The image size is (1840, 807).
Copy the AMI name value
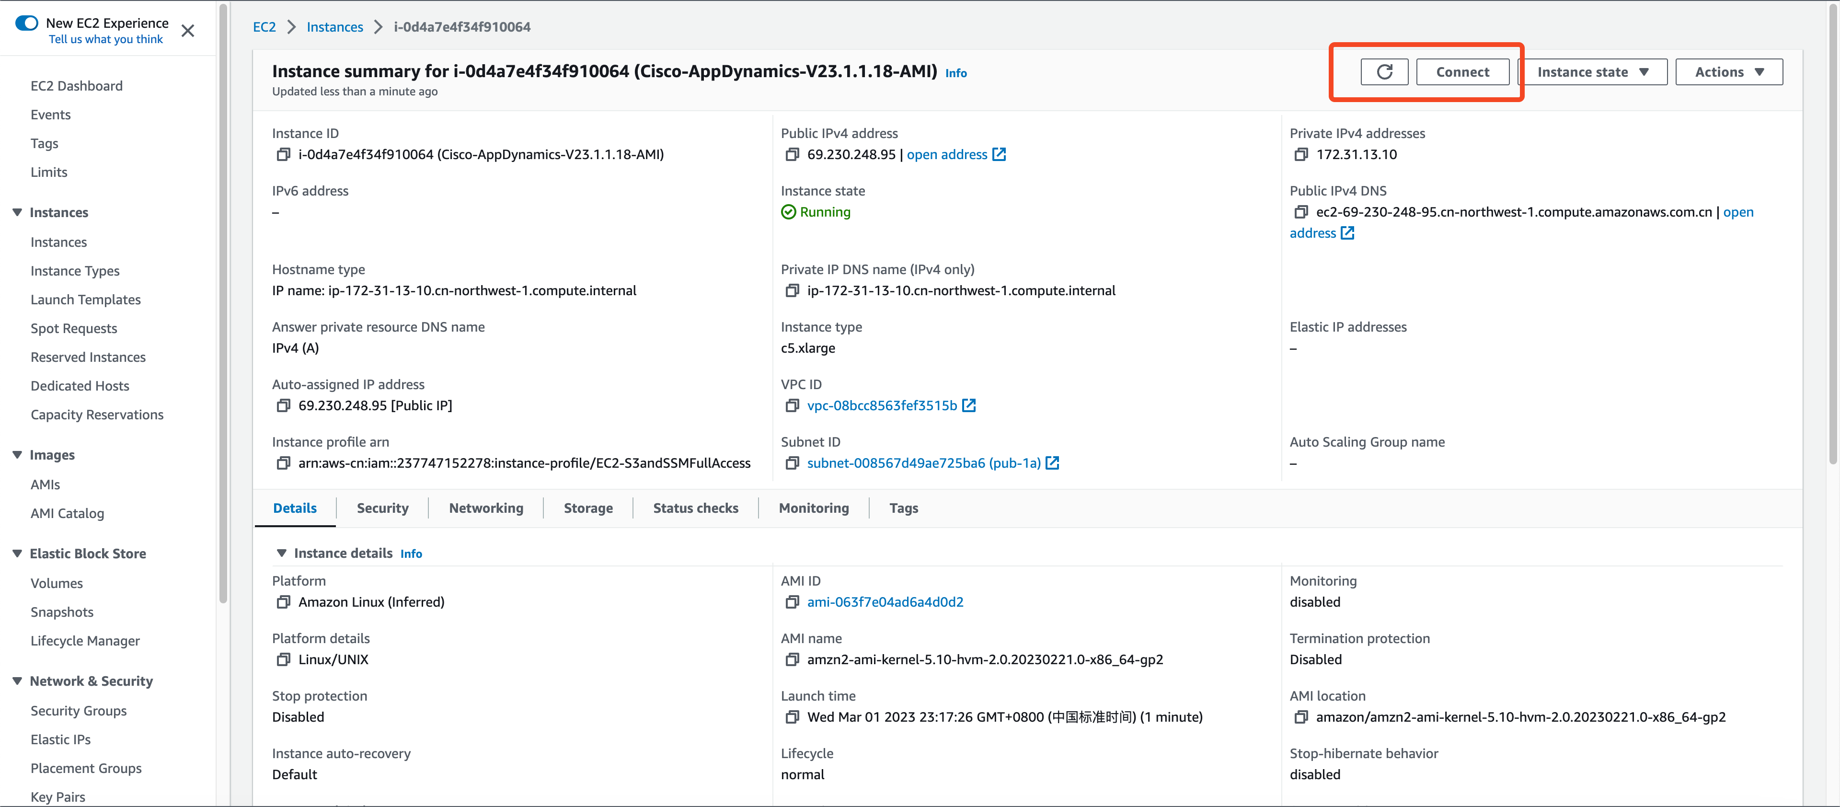point(792,659)
